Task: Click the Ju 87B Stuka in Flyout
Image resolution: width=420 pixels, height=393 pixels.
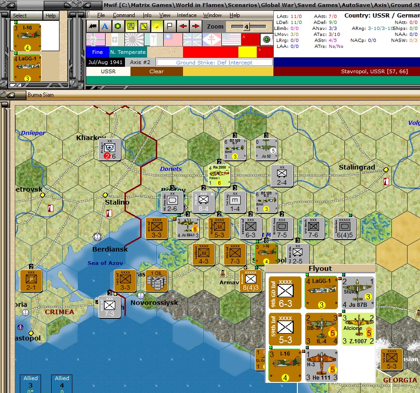Action: tap(358, 293)
